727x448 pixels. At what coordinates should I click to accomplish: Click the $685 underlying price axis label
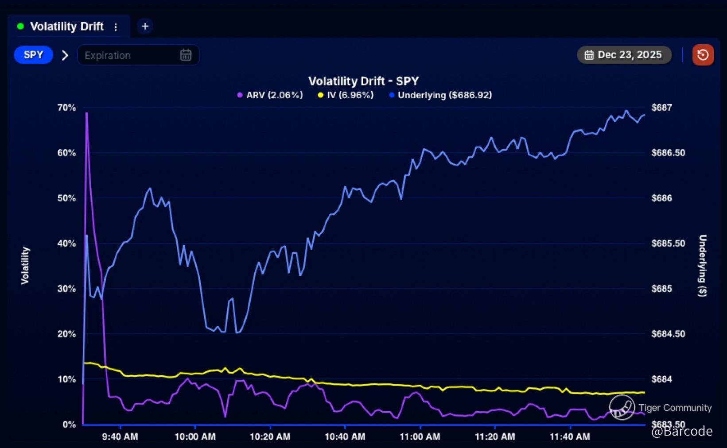tap(662, 289)
